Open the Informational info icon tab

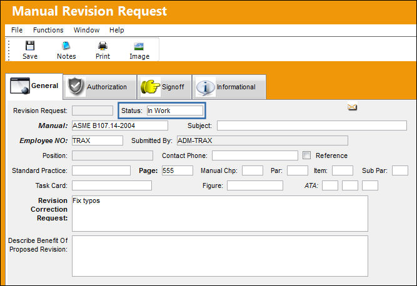(229, 87)
